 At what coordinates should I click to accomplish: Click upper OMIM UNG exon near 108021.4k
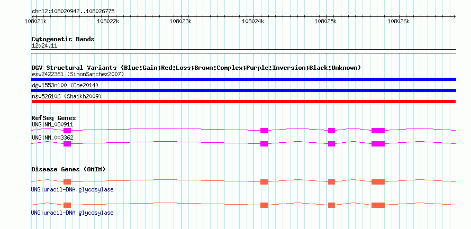pyautogui.click(x=67, y=182)
